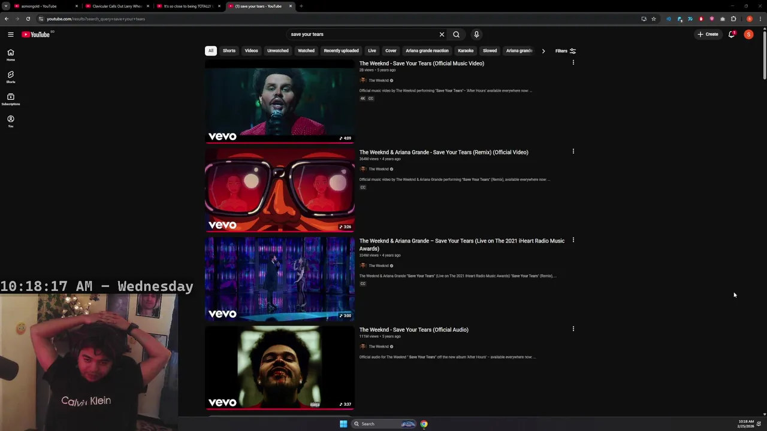Select the Cover filter chip
Image resolution: width=767 pixels, height=431 pixels.
coord(391,51)
